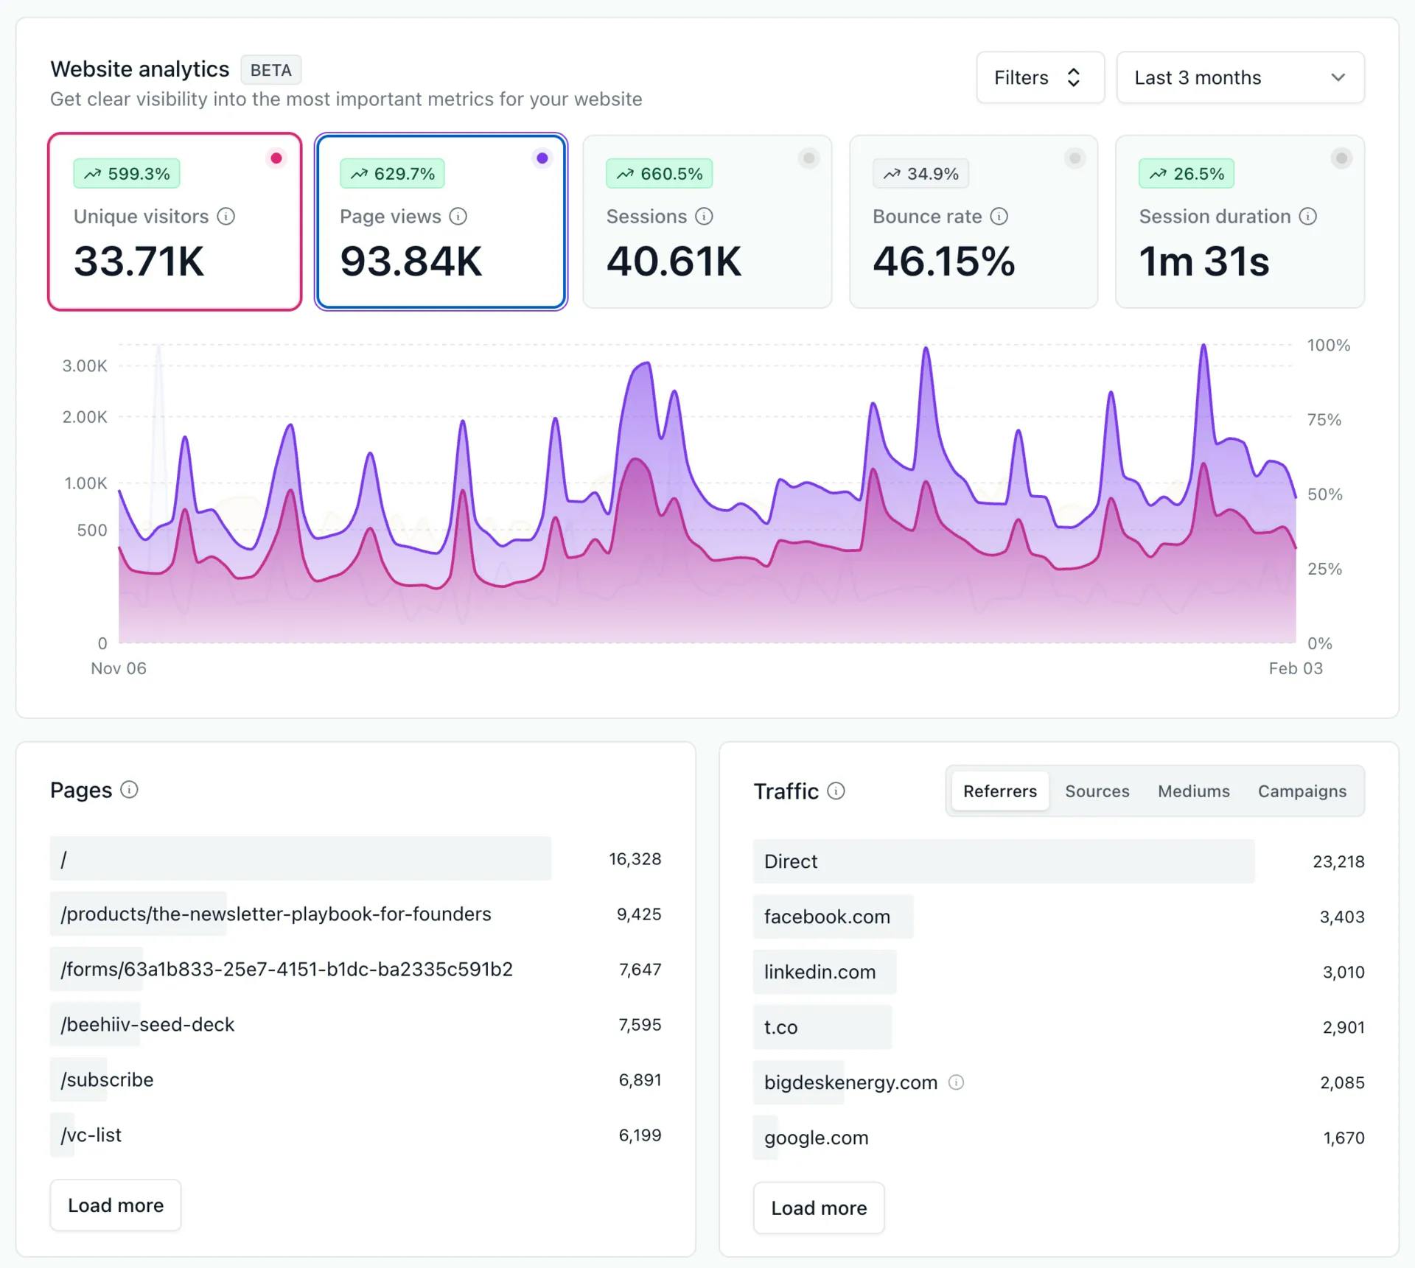This screenshot has width=1415, height=1268.
Task: Click the Sessions info icon
Action: click(704, 217)
